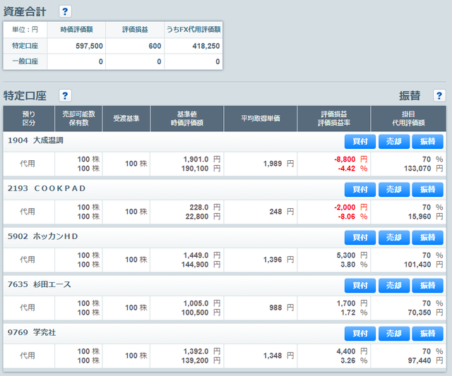This screenshot has height=376, width=452.
Task: Click 売却 button for 9769 学究社
Action: [394, 334]
